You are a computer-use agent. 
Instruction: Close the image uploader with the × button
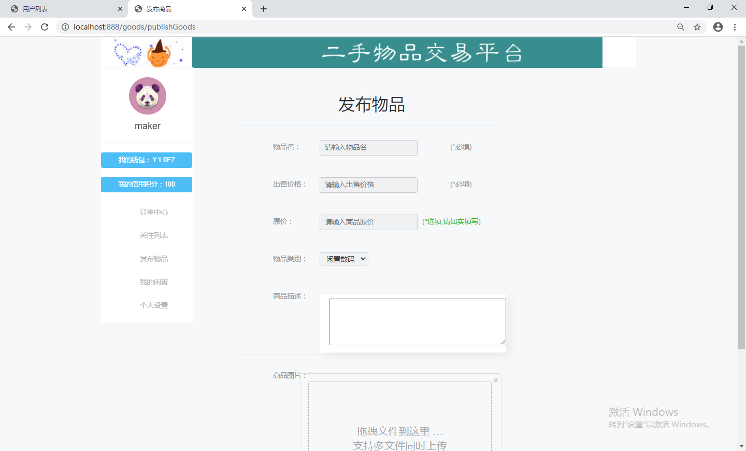495,380
